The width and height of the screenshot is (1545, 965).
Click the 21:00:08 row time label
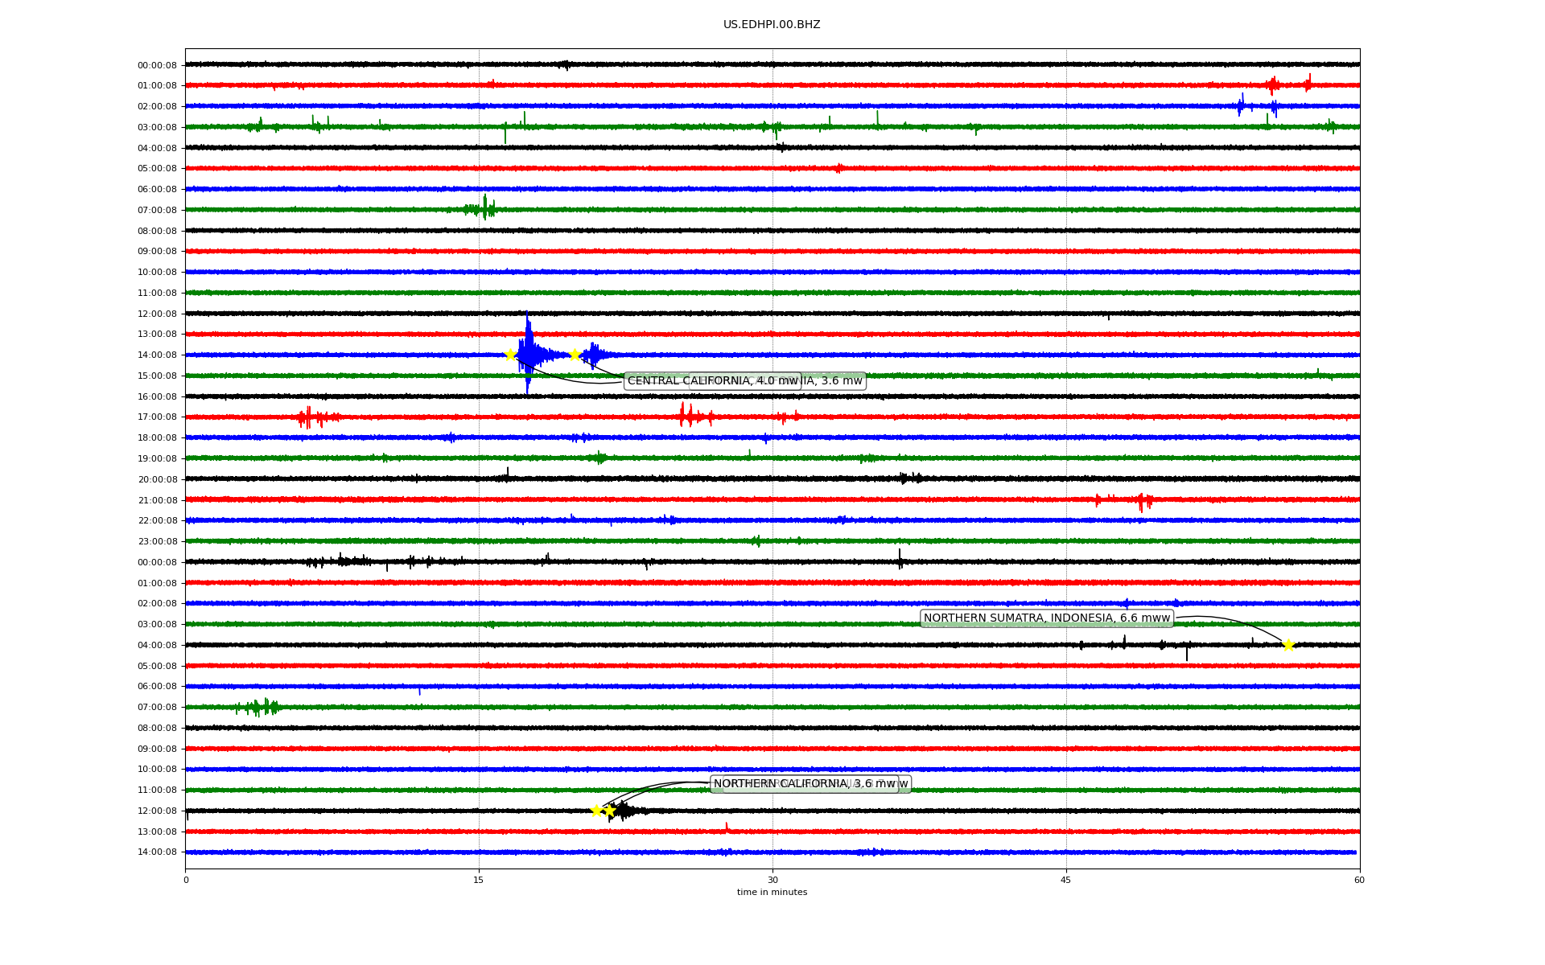157,500
